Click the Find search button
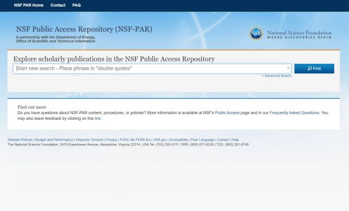Screen dimensions: 349x211 tap(314, 69)
